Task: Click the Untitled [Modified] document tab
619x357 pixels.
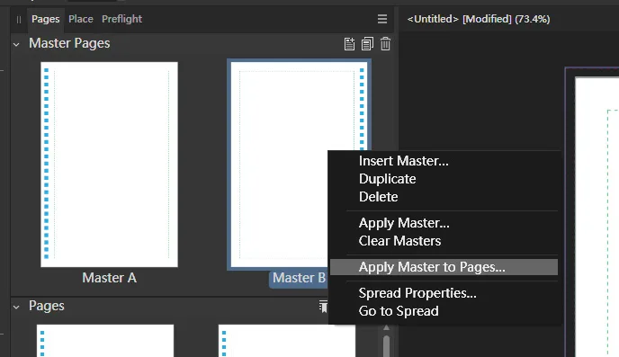Action: coord(478,19)
